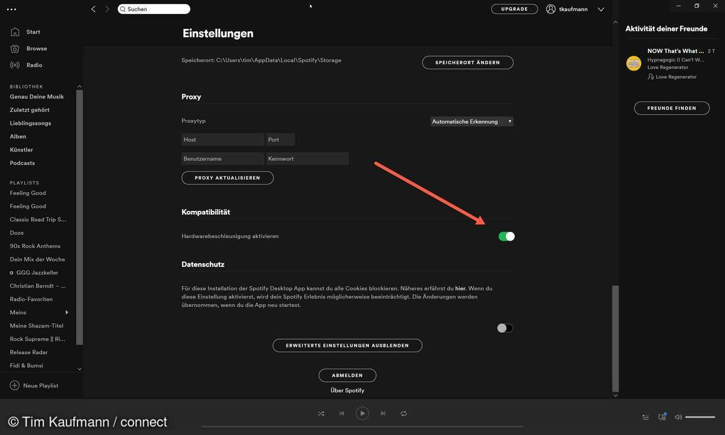Open Classic Road Trip playlist

coord(38,219)
